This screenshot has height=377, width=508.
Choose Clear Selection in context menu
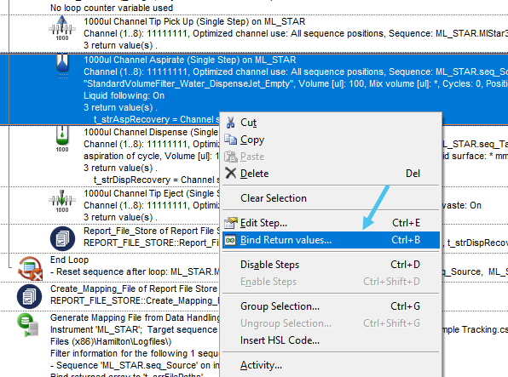(331, 198)
